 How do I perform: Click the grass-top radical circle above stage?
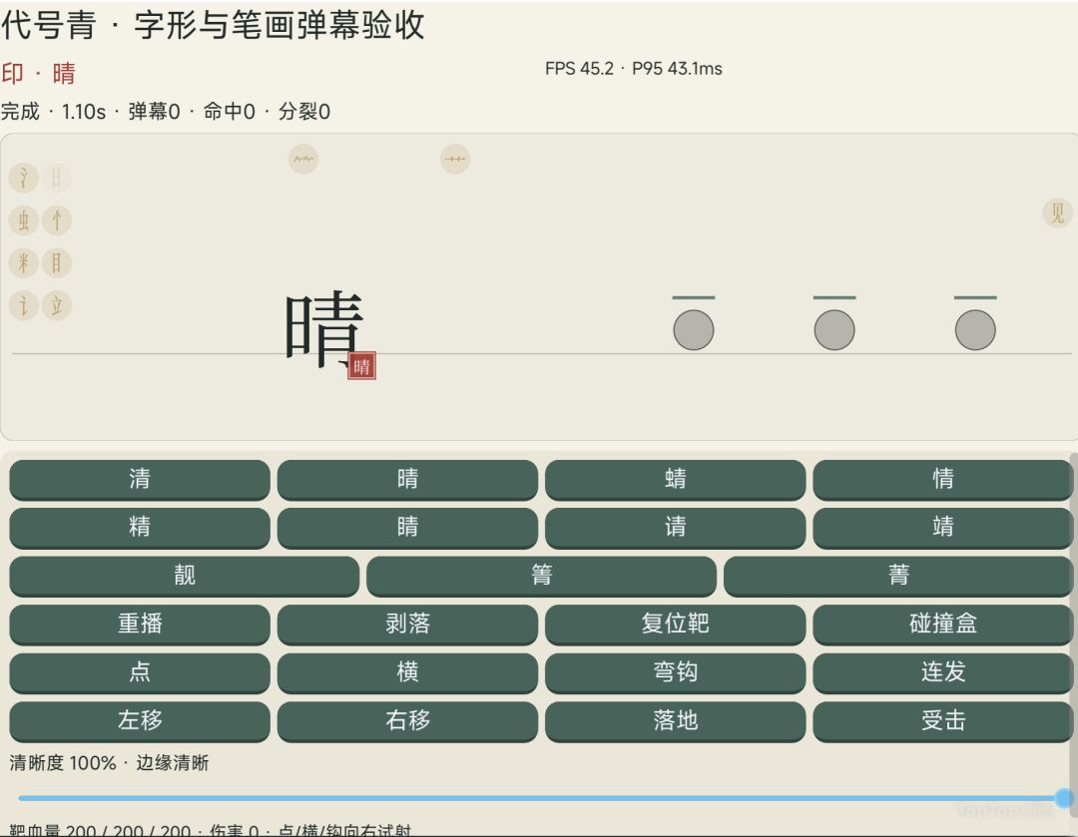point(455,160)
